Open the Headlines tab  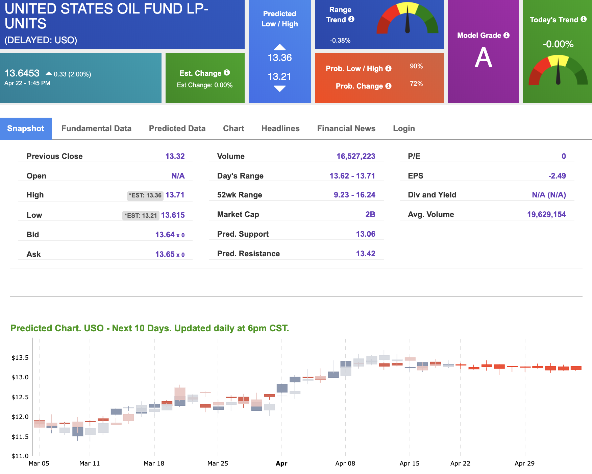tap(280, 128)
